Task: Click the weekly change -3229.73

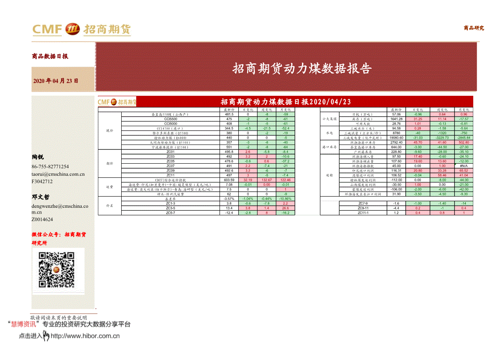Action: (x=442, y=137)
